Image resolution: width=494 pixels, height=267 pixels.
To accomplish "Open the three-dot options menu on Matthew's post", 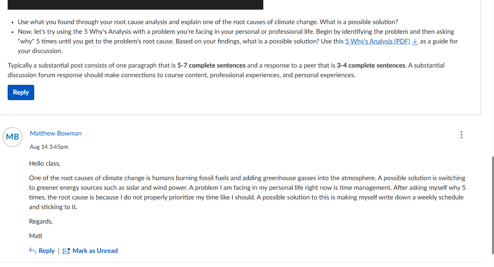I will (461, 135).
